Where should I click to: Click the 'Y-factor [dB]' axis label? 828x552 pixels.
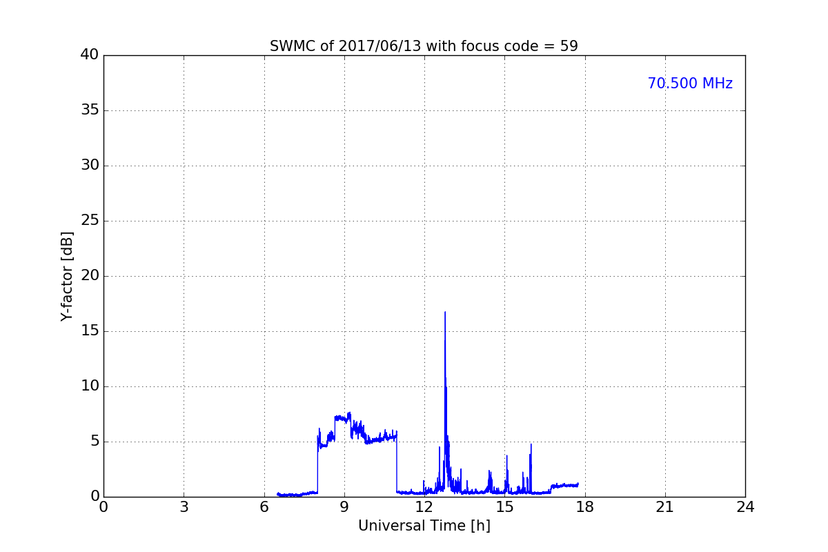(67, 276)
